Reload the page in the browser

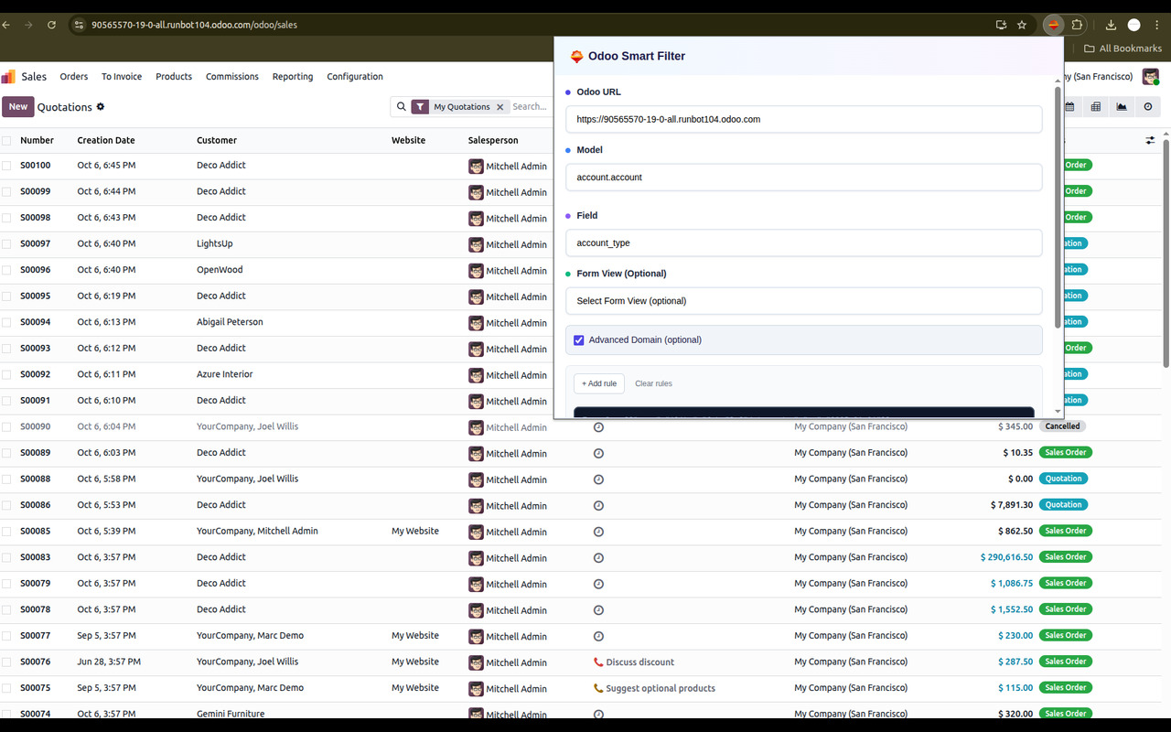point(51,25)
